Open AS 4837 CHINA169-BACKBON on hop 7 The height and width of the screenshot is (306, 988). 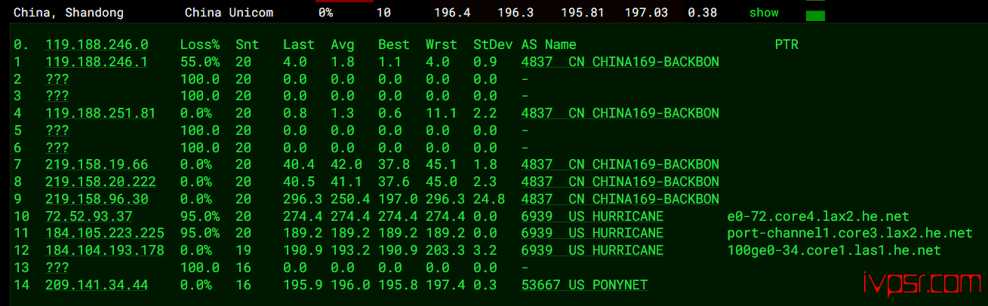pos(620,164)
